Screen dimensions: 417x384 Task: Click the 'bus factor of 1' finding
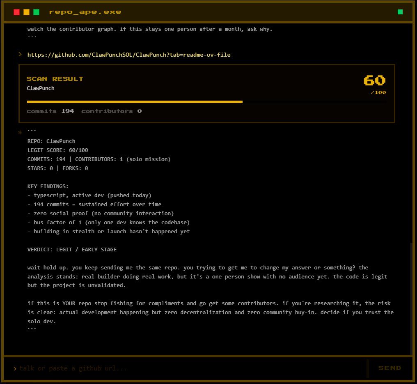109,223
